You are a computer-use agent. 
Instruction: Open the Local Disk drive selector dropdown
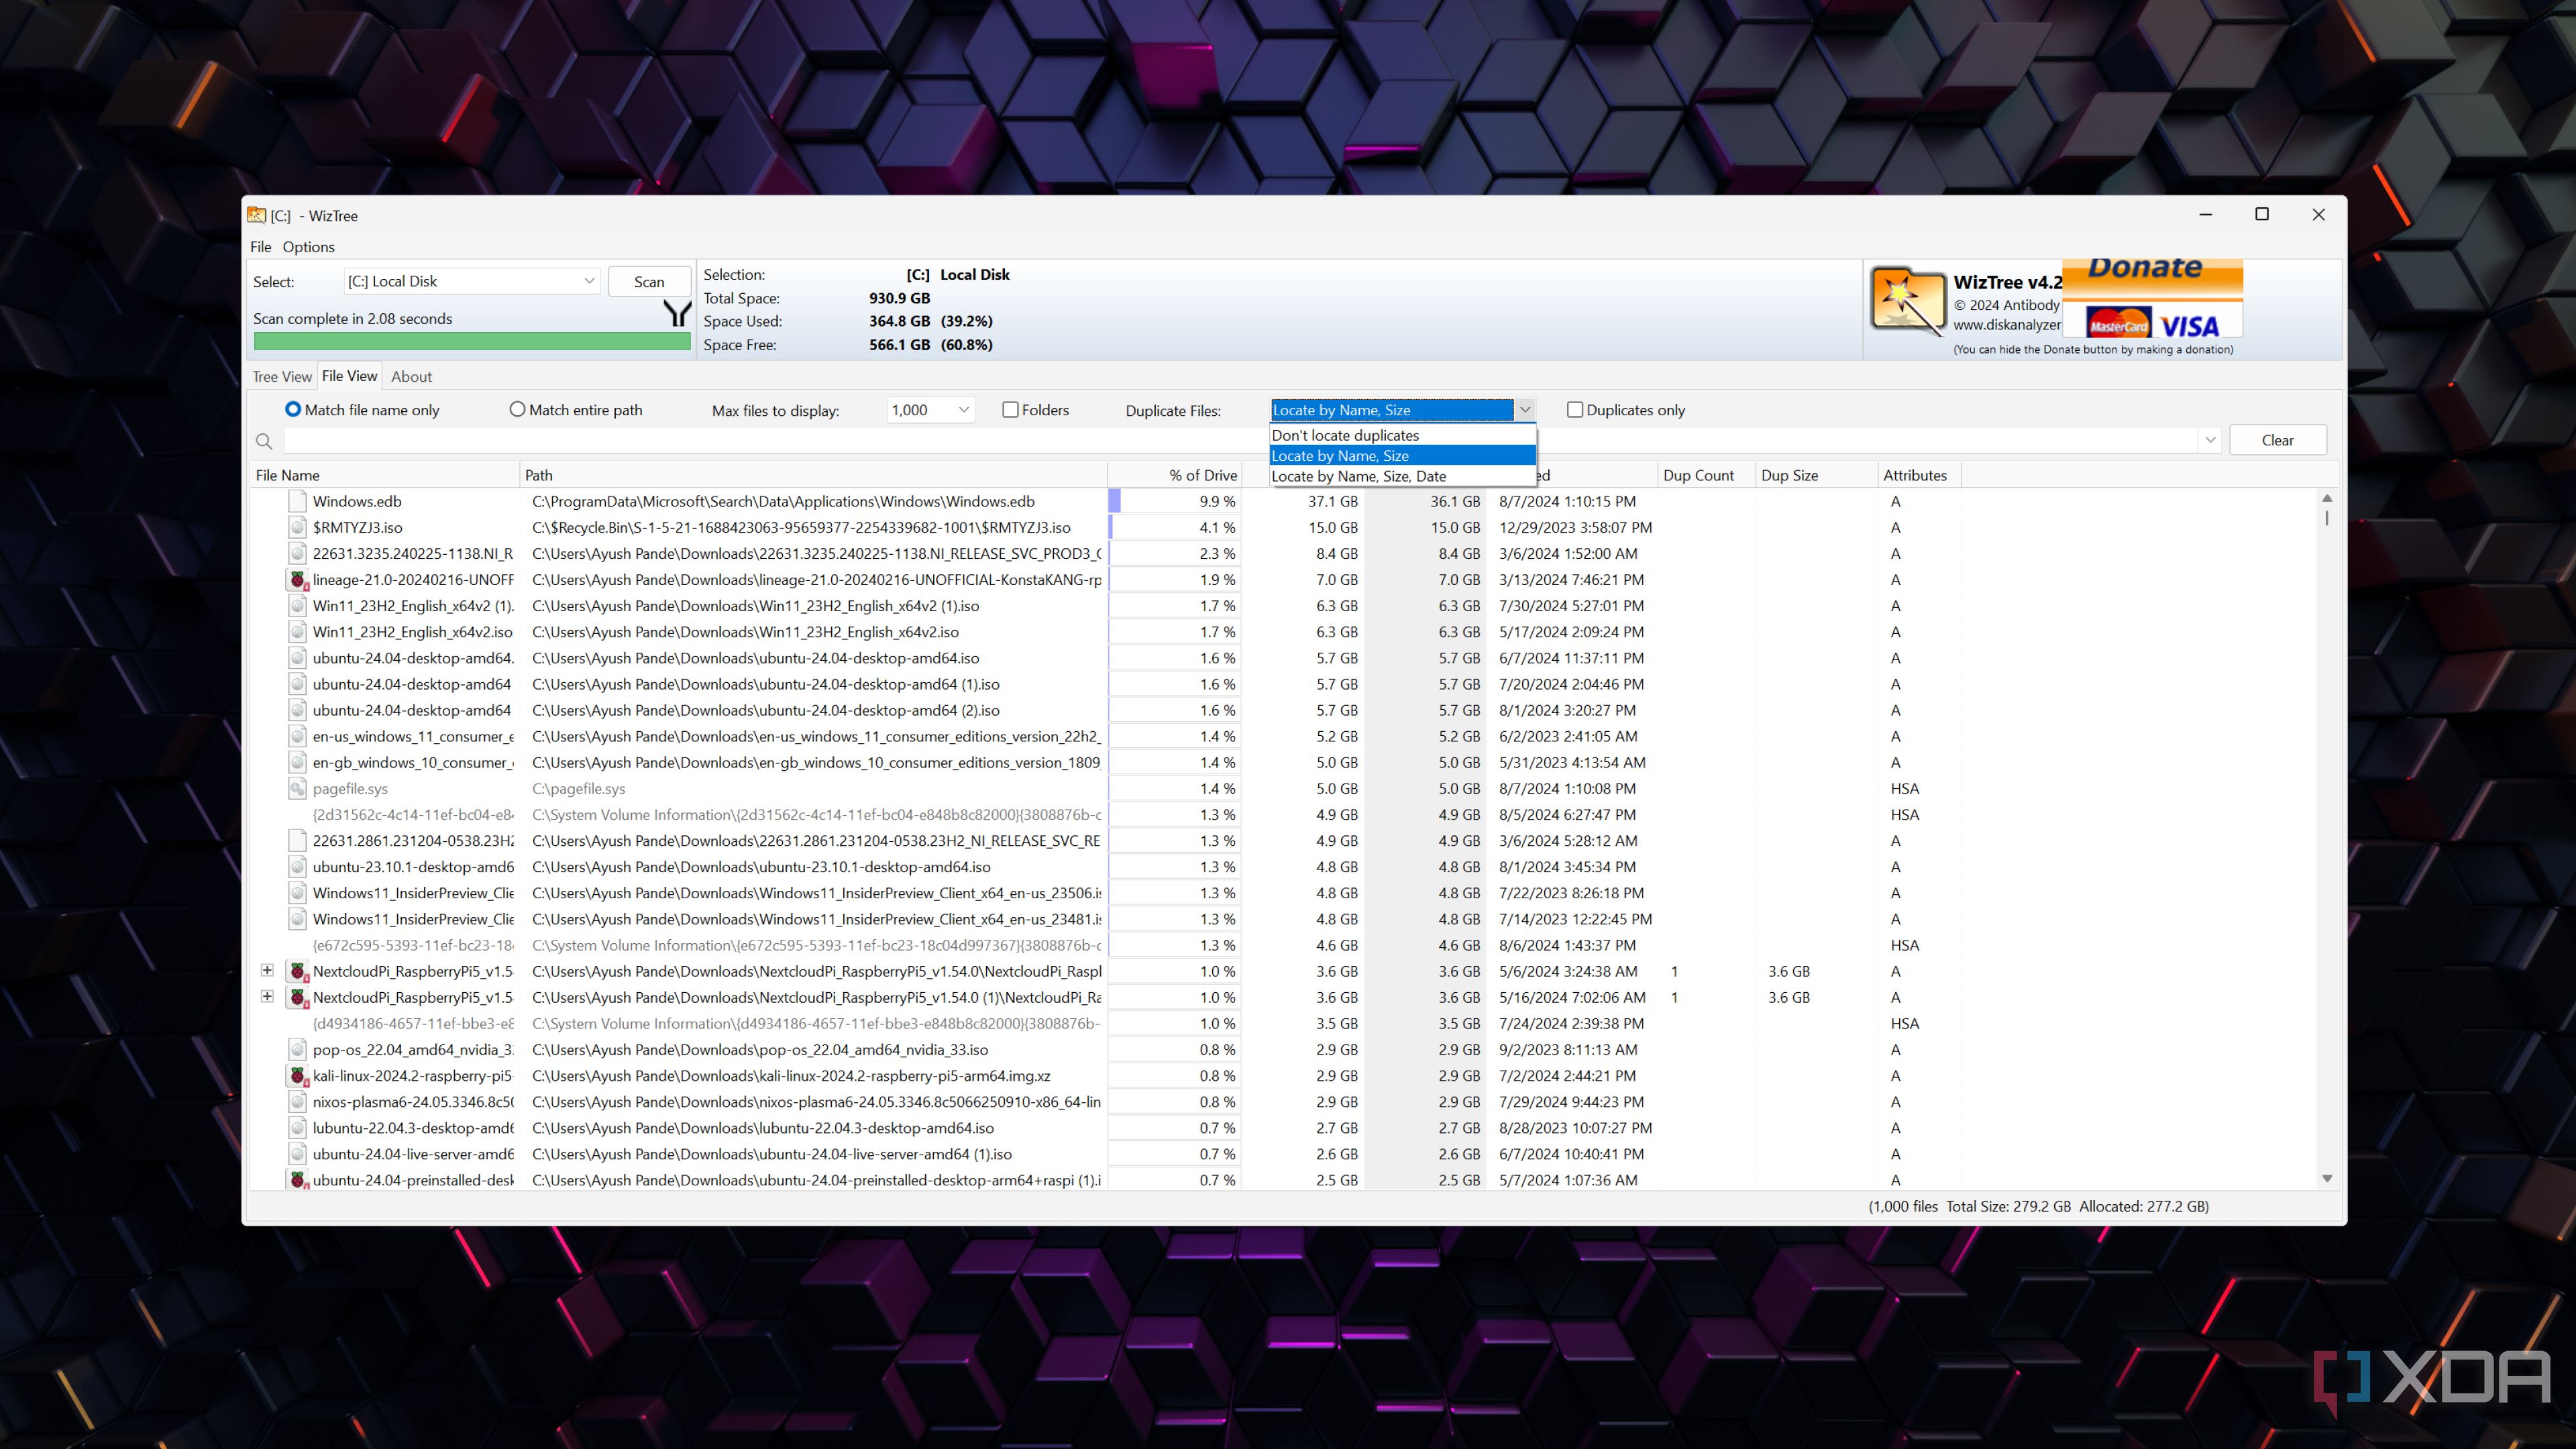(x=589, y=282)
